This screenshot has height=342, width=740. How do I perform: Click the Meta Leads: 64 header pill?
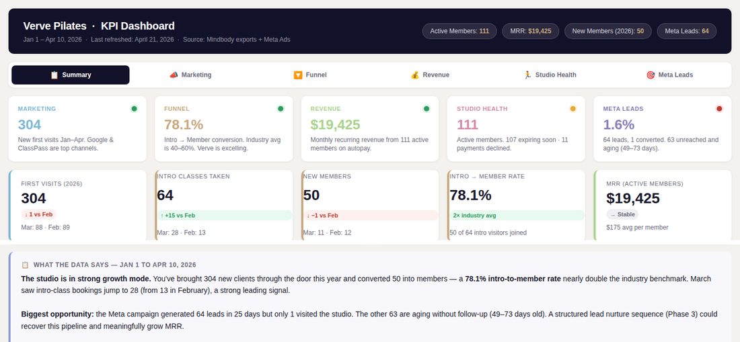click(687, 31)
